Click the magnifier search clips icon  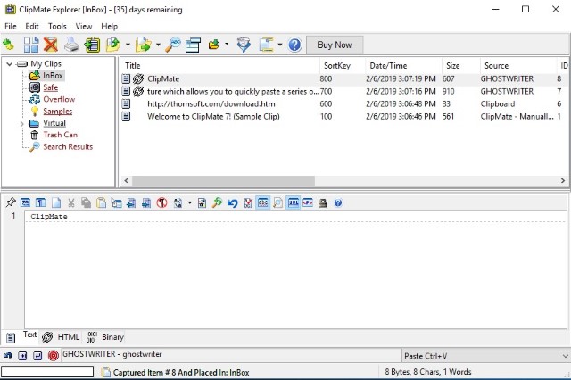(172, 45)
